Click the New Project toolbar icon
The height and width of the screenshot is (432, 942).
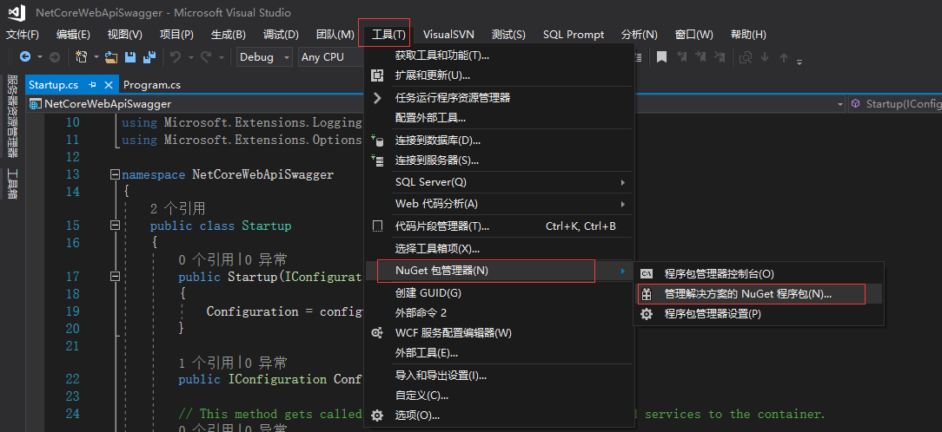(x=82, y=57)
